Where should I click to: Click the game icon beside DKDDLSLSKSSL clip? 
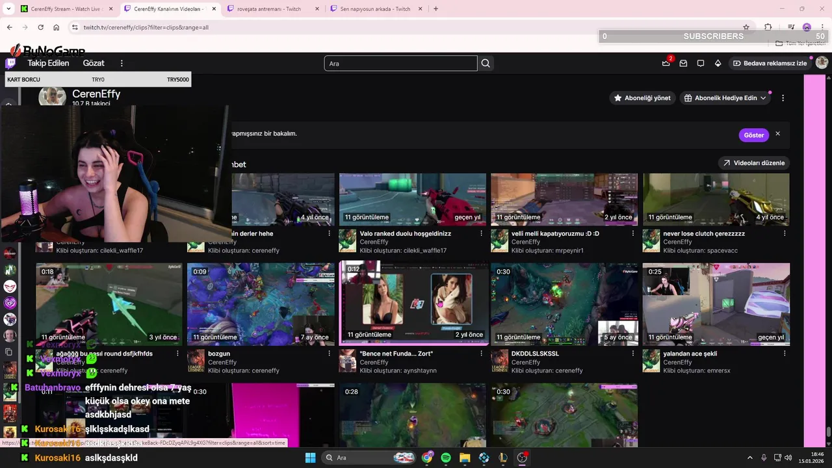tap(499, 361)
